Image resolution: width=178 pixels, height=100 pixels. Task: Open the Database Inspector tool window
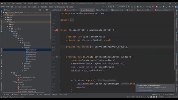(28, 94)
